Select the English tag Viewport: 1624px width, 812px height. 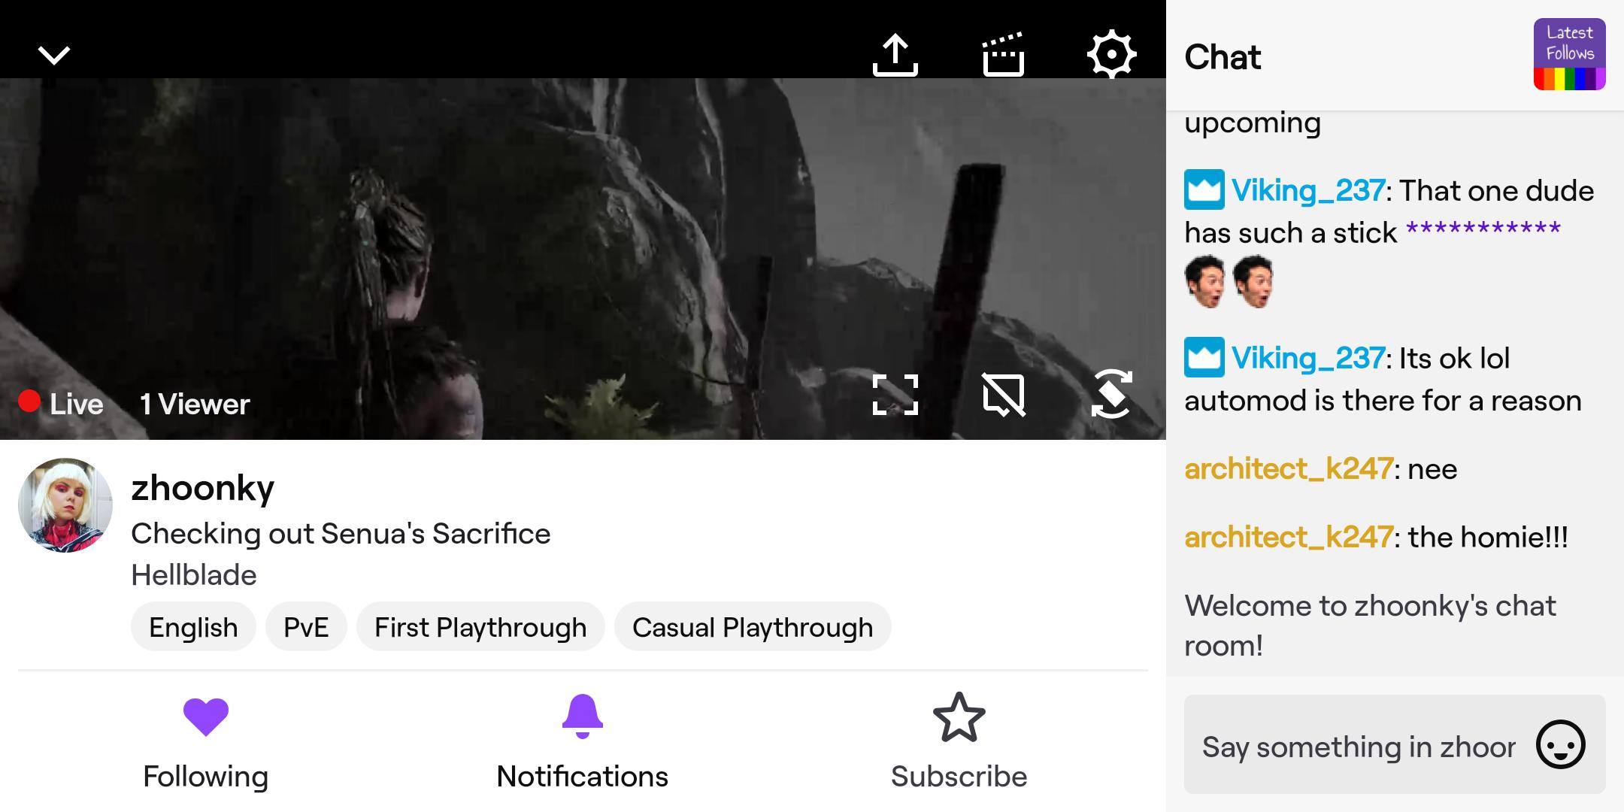tap(193, 627)
